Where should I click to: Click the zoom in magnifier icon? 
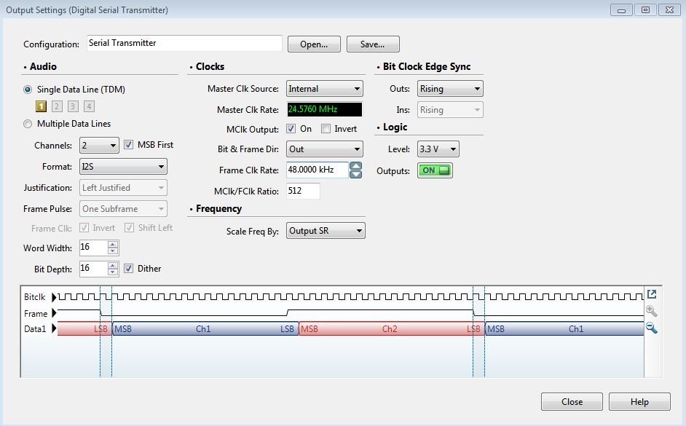(x=652, y=311)
